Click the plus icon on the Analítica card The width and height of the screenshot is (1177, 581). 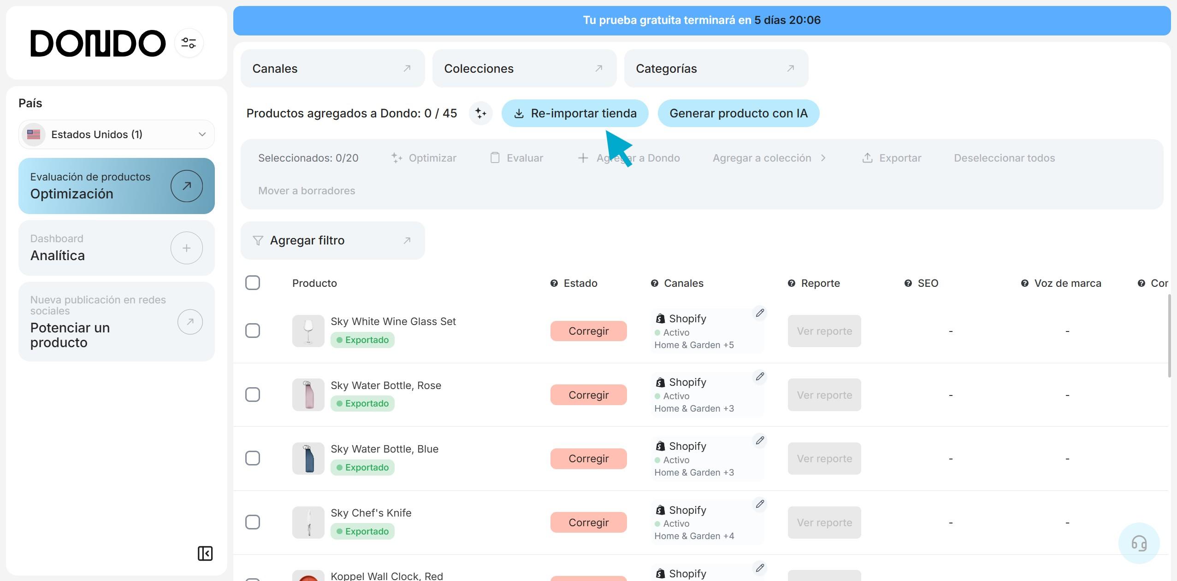pos(186,248)
